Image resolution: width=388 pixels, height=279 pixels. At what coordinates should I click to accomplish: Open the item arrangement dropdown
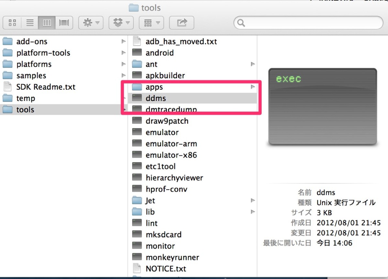[x=151, y=23]
